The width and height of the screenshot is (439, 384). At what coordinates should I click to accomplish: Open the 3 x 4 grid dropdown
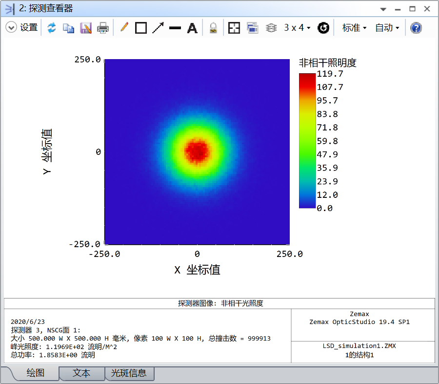(297, 28)
